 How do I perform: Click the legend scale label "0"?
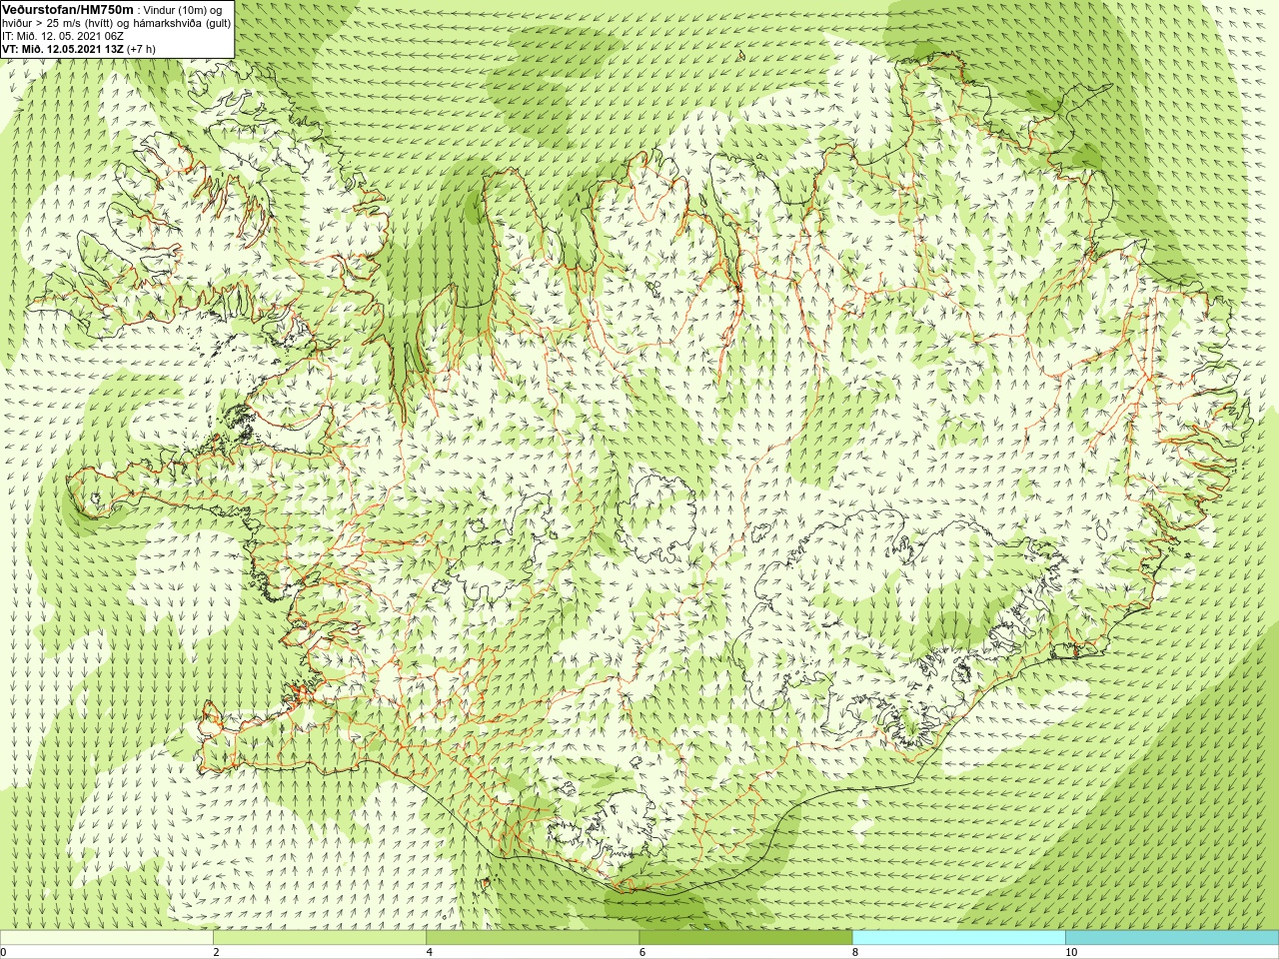[x=3, y=953]
